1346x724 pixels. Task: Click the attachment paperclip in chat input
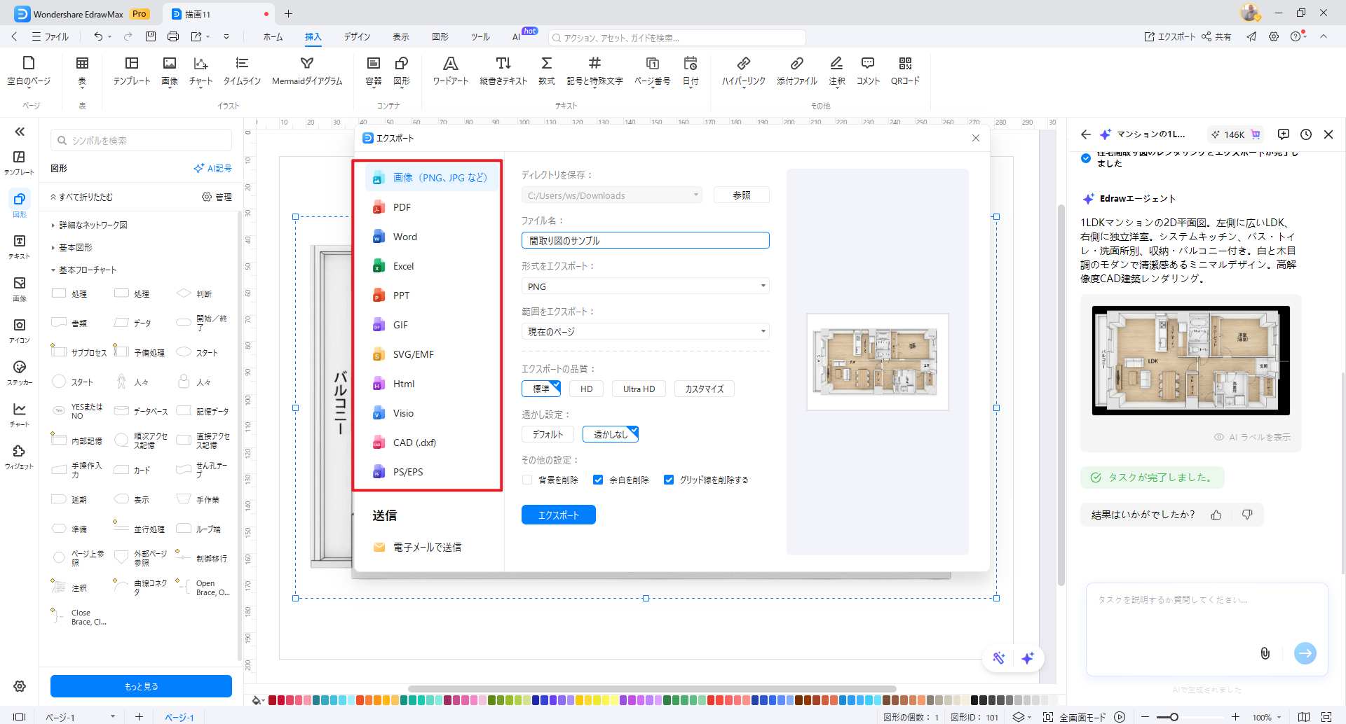1265,653
